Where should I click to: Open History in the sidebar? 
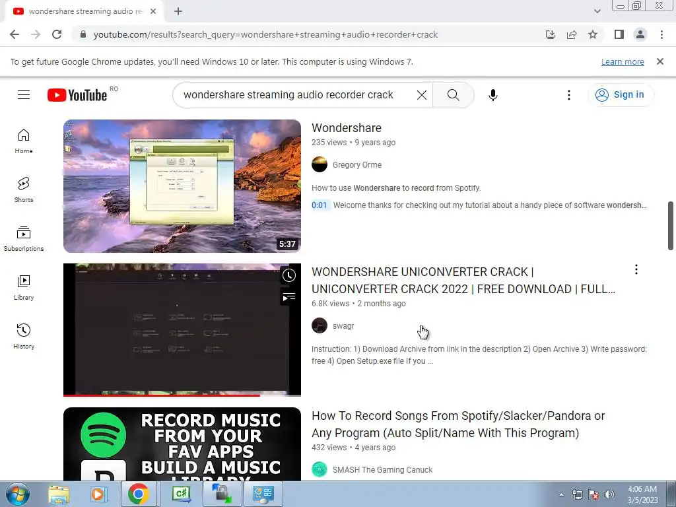24,336
